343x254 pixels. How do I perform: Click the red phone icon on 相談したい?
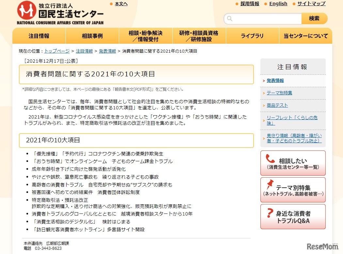[x=270, y=158]
